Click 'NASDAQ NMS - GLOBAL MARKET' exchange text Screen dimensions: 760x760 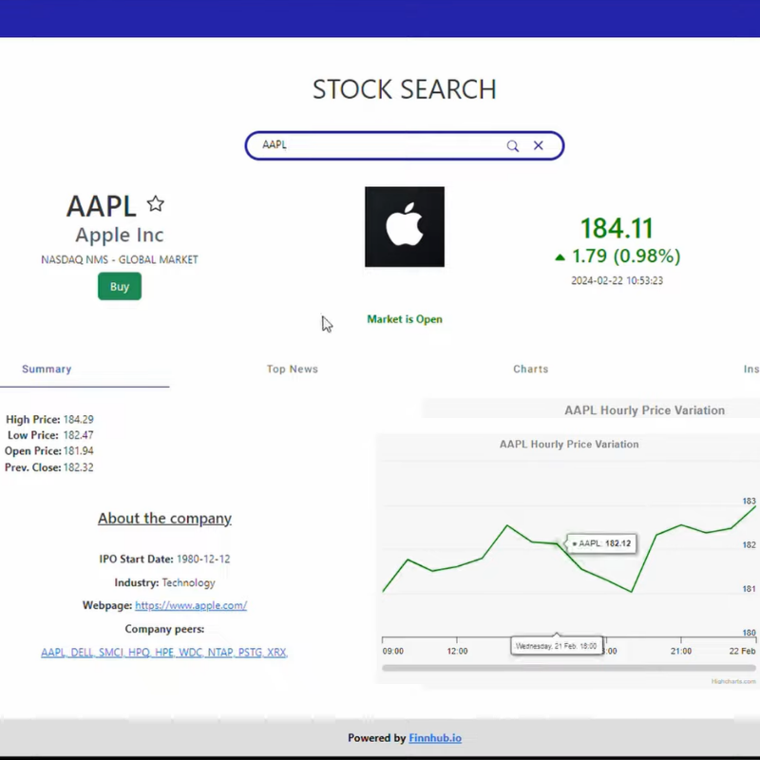(120, 259)
